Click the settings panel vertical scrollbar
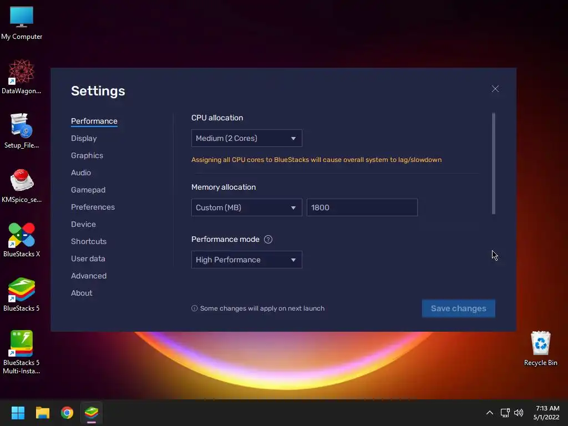 point(493,164)
